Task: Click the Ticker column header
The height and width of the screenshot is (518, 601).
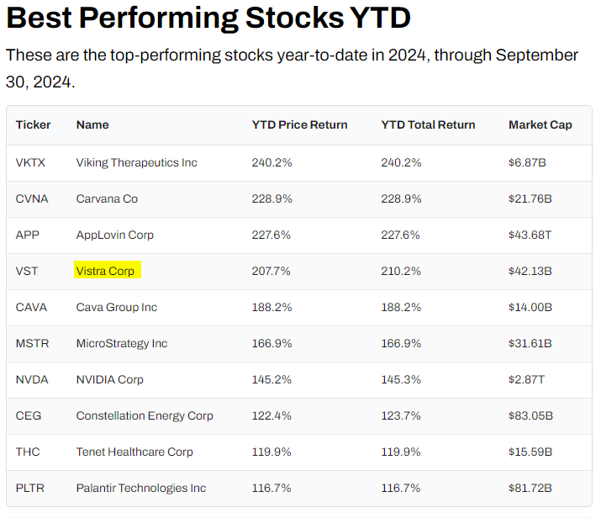Action: (x=33, y=124)
